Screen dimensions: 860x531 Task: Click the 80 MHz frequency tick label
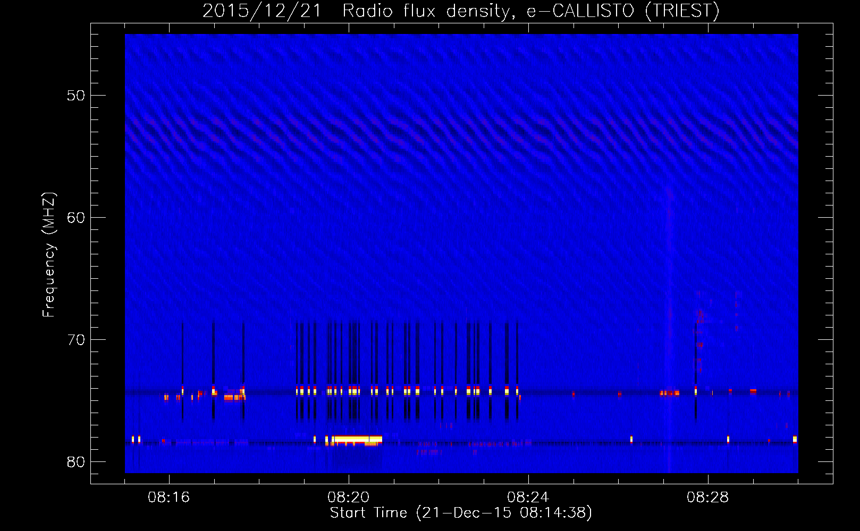click(x=76, y=462)
